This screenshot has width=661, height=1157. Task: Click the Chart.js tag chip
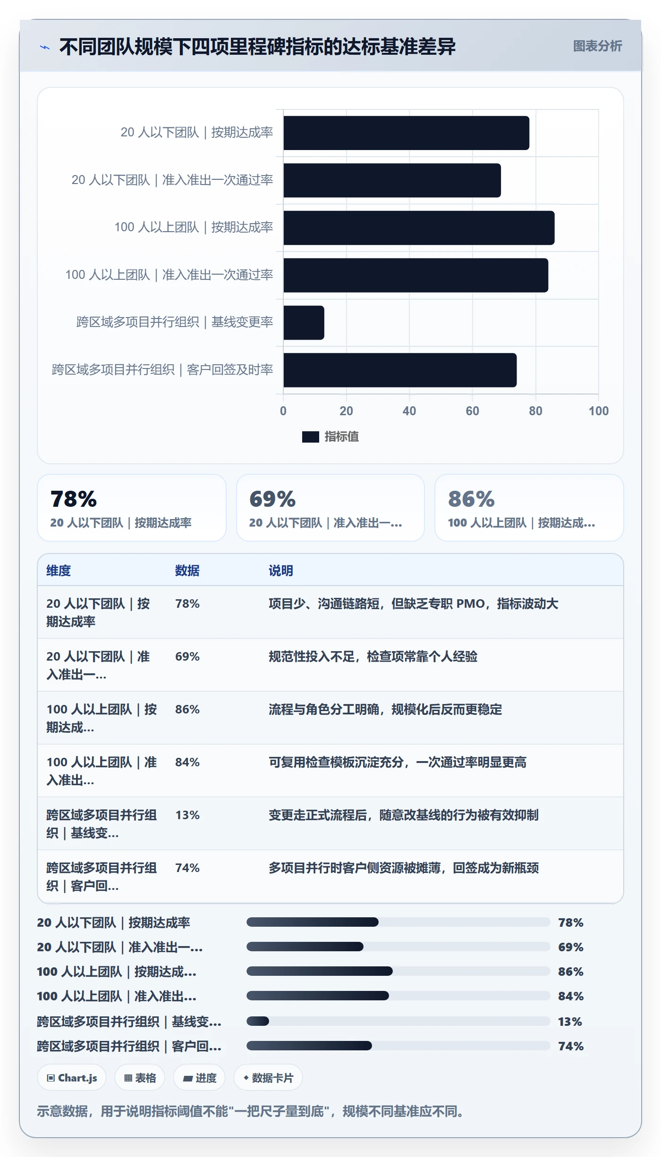(72, 1078)
